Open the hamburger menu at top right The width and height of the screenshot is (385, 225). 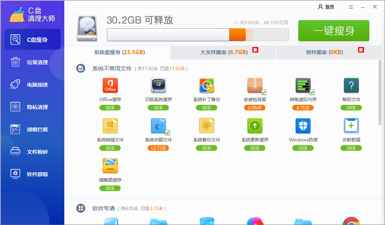pyautogui.click(x=351, y=6)
